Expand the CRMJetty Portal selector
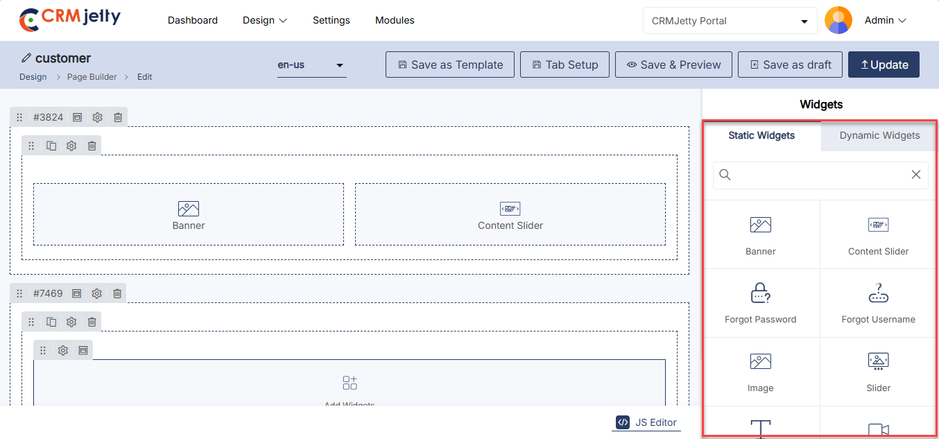Image resolution: width=939 pixels, height=439 pixels. [730, 21]
